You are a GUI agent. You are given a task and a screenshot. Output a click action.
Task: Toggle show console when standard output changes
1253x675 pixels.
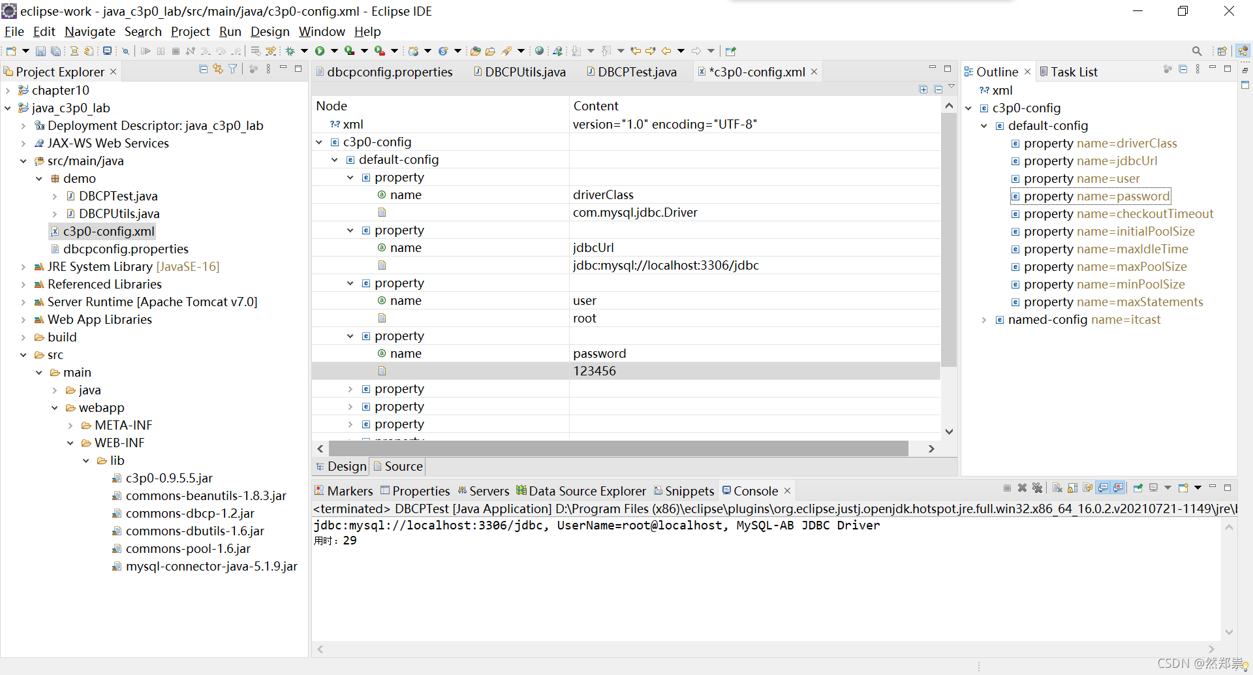(x=1103, y=488)
